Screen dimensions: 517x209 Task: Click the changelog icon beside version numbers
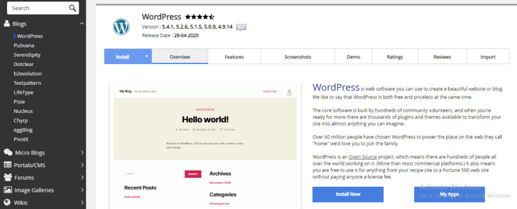click(241, 27)
